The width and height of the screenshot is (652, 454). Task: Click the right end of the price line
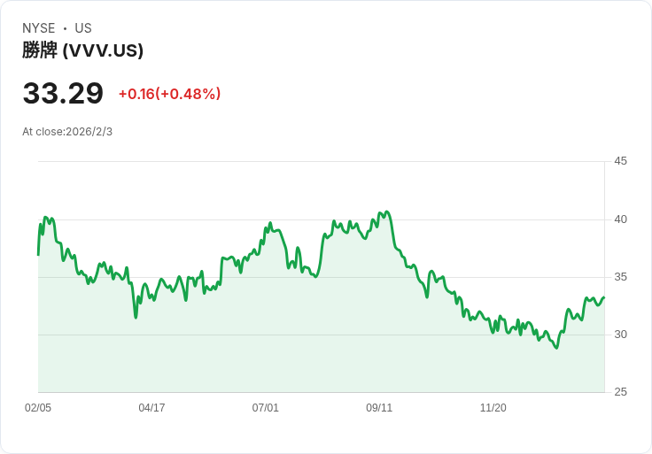604,297
